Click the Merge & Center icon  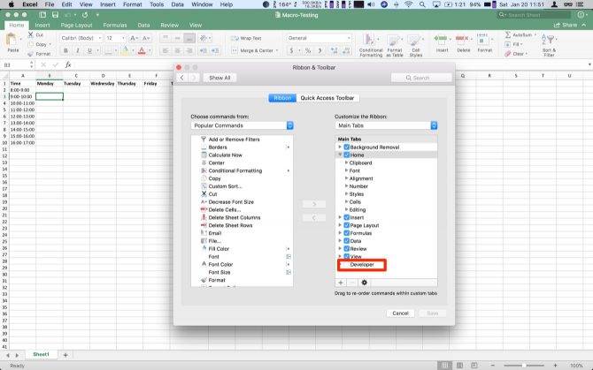coord(235,50)
